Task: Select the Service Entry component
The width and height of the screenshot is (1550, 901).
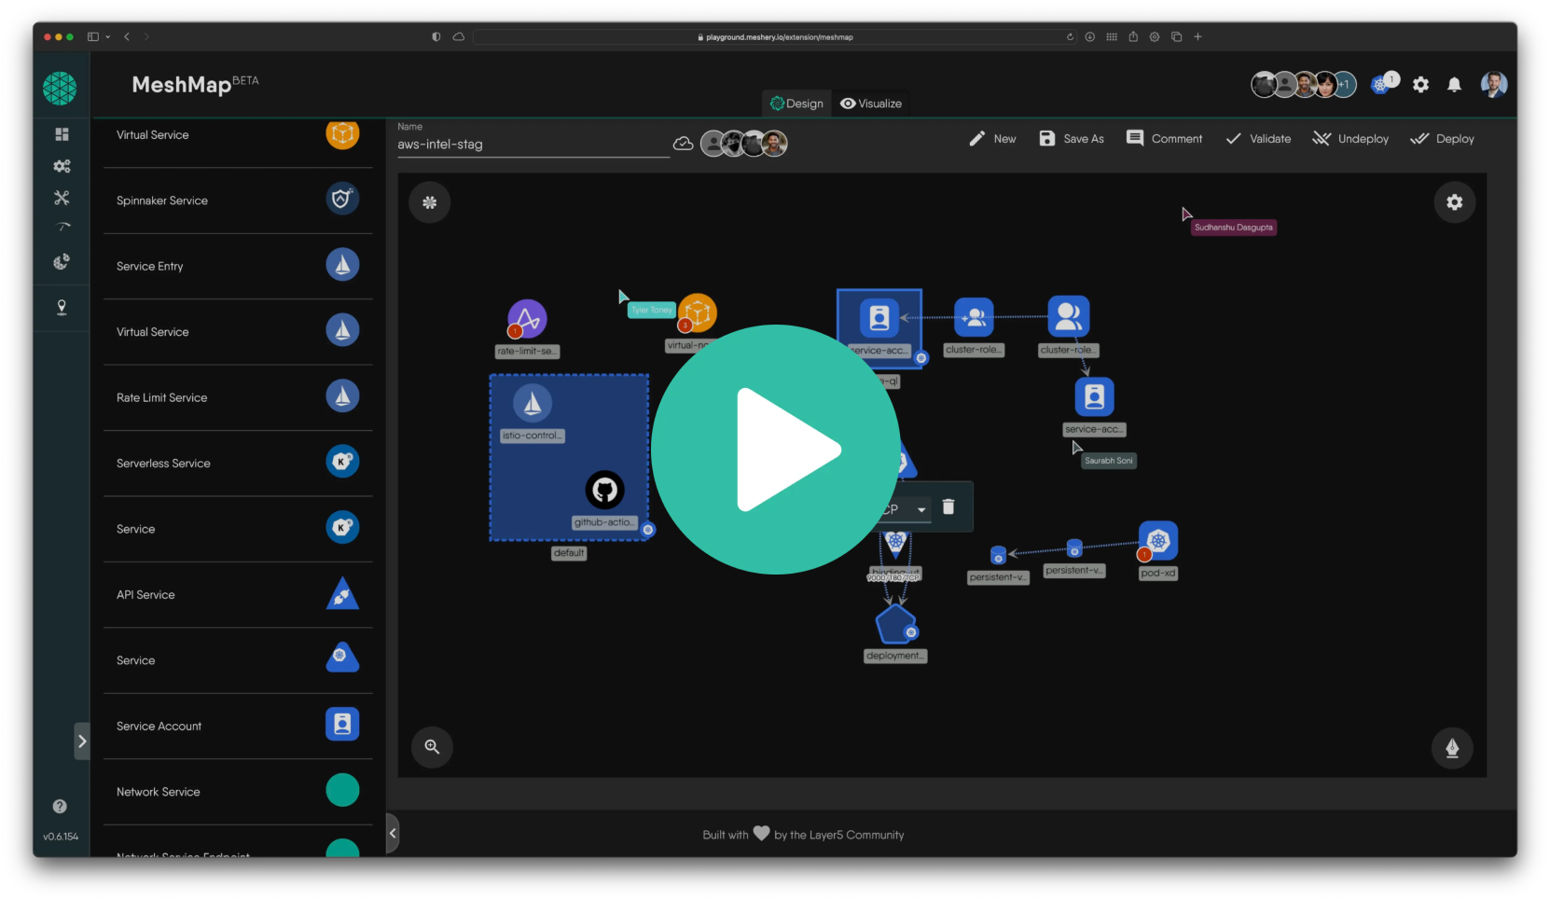Action: 238,266
